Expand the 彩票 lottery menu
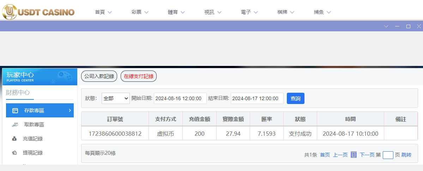 tap(140, 12)
